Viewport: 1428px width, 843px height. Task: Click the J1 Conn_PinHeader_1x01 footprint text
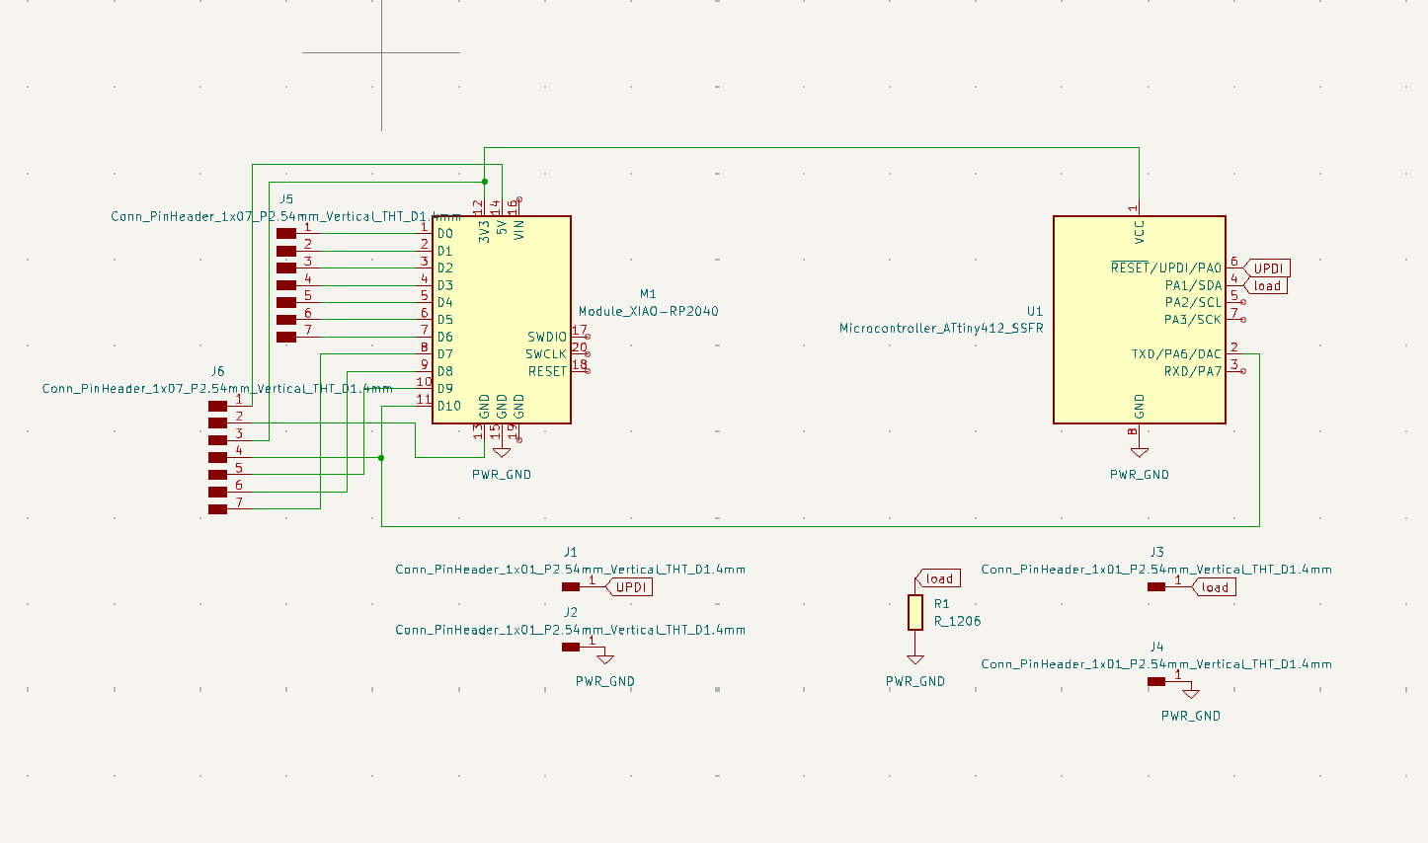coord(571,570)
